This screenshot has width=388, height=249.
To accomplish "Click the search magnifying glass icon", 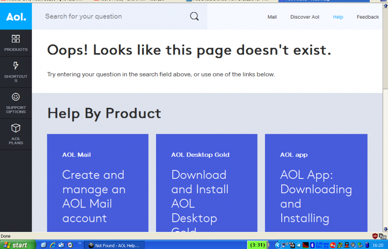I will pos(194,16).
